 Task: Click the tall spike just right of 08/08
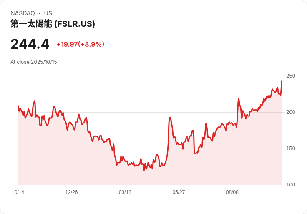pyautogui.click(x=239, y=99)
